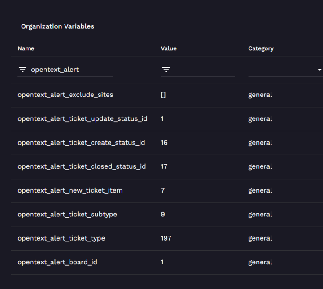The image size is (323, 289).
Task: Open the opentext_alert_ticket_update_status_id variable
Action: point(83,119)
